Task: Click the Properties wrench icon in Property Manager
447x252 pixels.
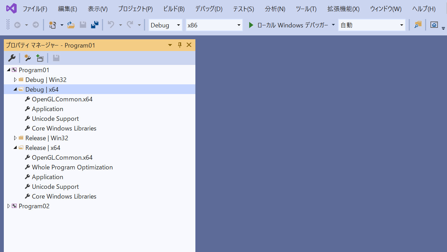Action: click(x=11, y=58)
